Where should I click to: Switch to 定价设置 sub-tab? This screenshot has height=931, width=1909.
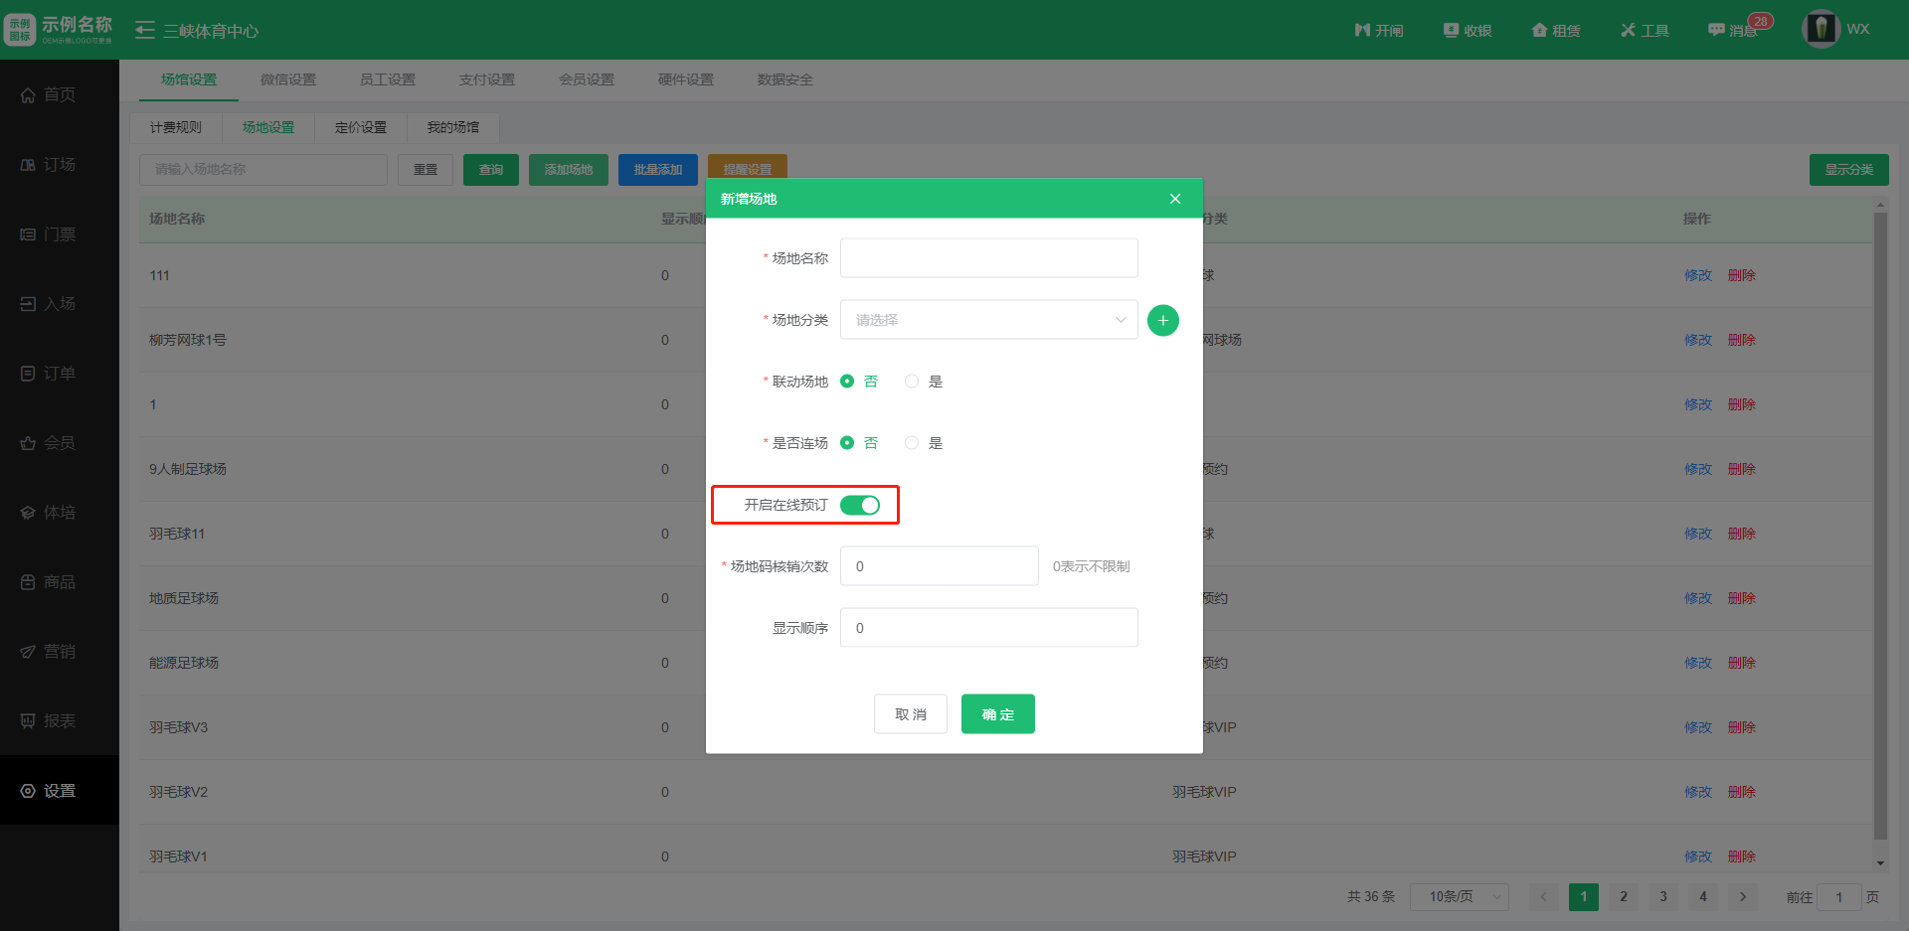click(x=361, y=127)
